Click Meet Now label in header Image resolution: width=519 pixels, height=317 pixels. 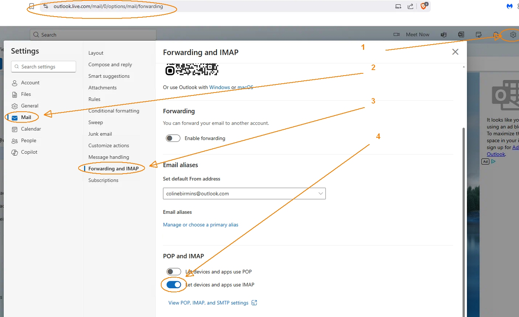(418, 35)
